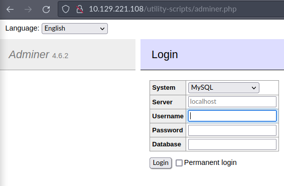Open the insecure connection padlock icon
The image size is (284, 186).
point(80,9)
